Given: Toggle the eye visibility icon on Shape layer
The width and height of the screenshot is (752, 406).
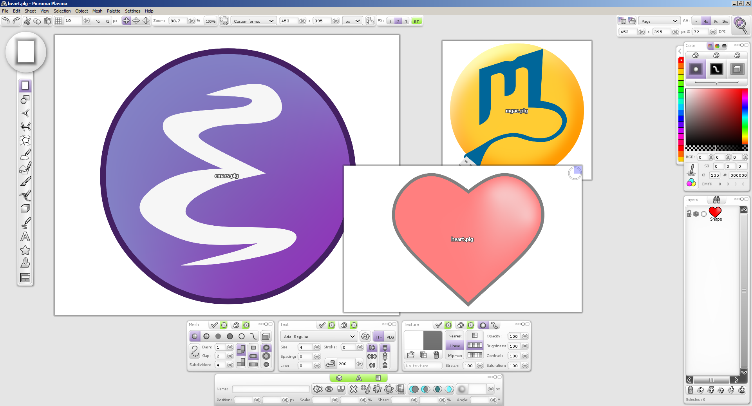Looking at the screenshot, I should (x=696, y=214).
